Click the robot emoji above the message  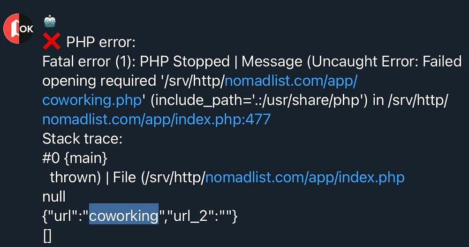coord(50,22)
